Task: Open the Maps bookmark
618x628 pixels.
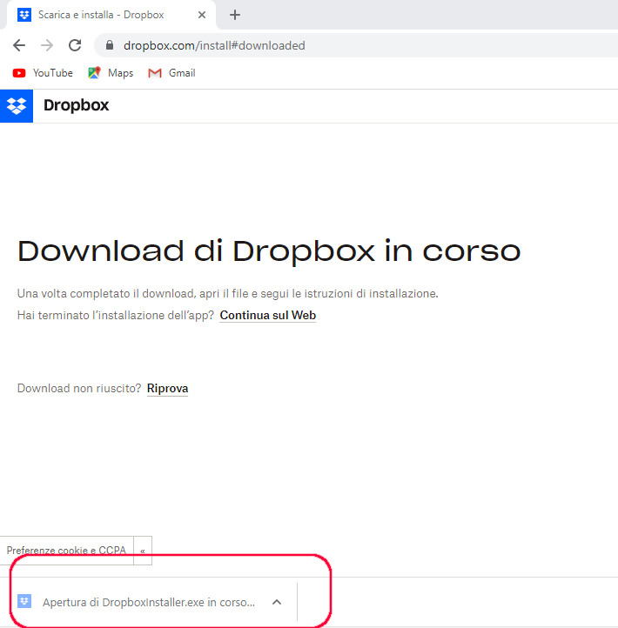Action: (111, 73)
